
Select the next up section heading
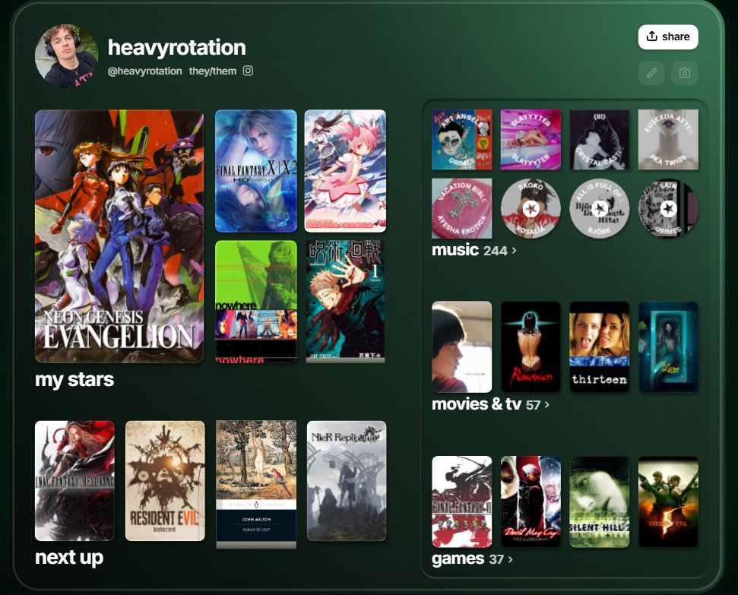pos(69,557)
